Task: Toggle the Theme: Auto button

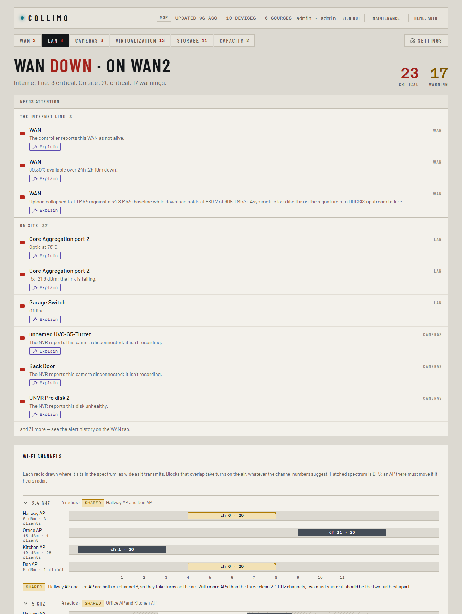Action: (424, 18)
